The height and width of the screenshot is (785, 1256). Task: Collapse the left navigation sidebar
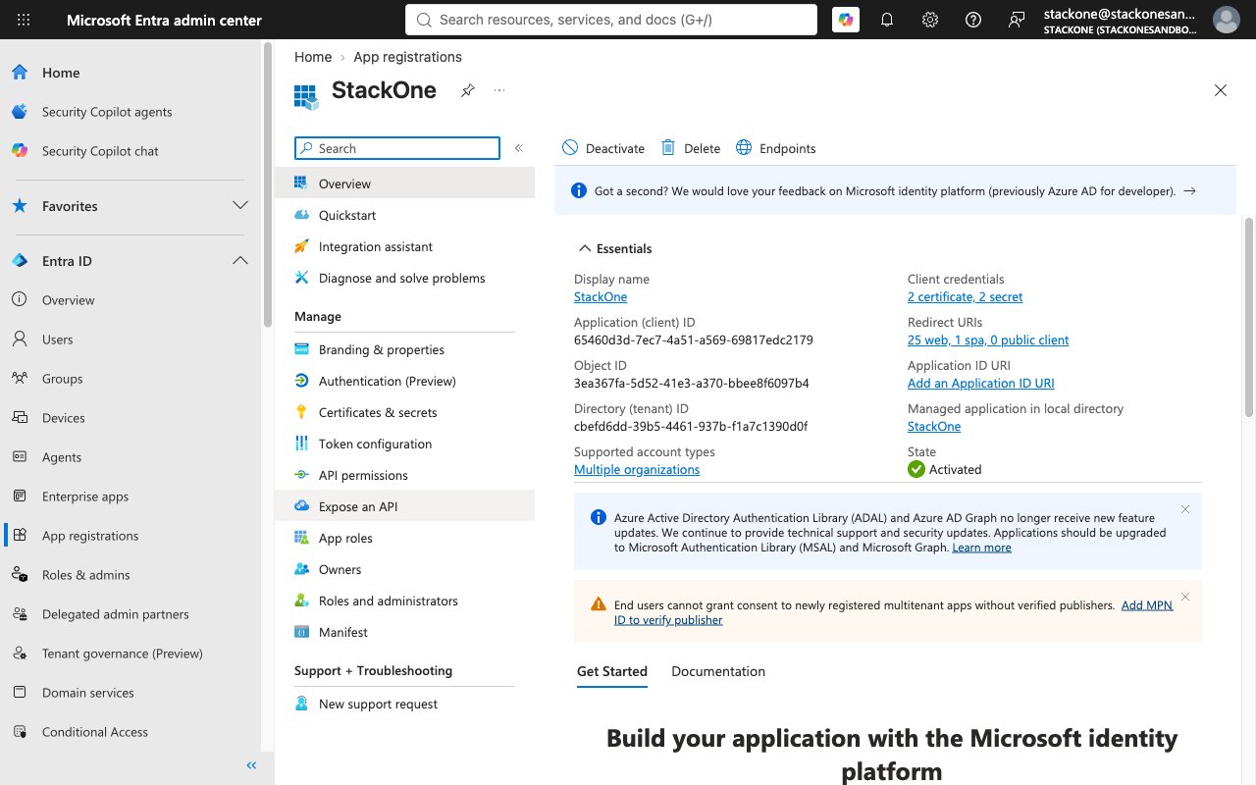tap(251, 765)
